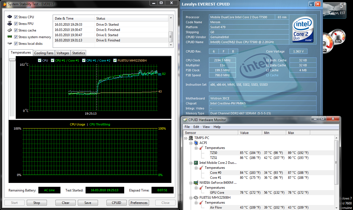Click the FPU icon beside Stress FPU
This screenshot has width=353, height=210.
click(x=10, y=23)
